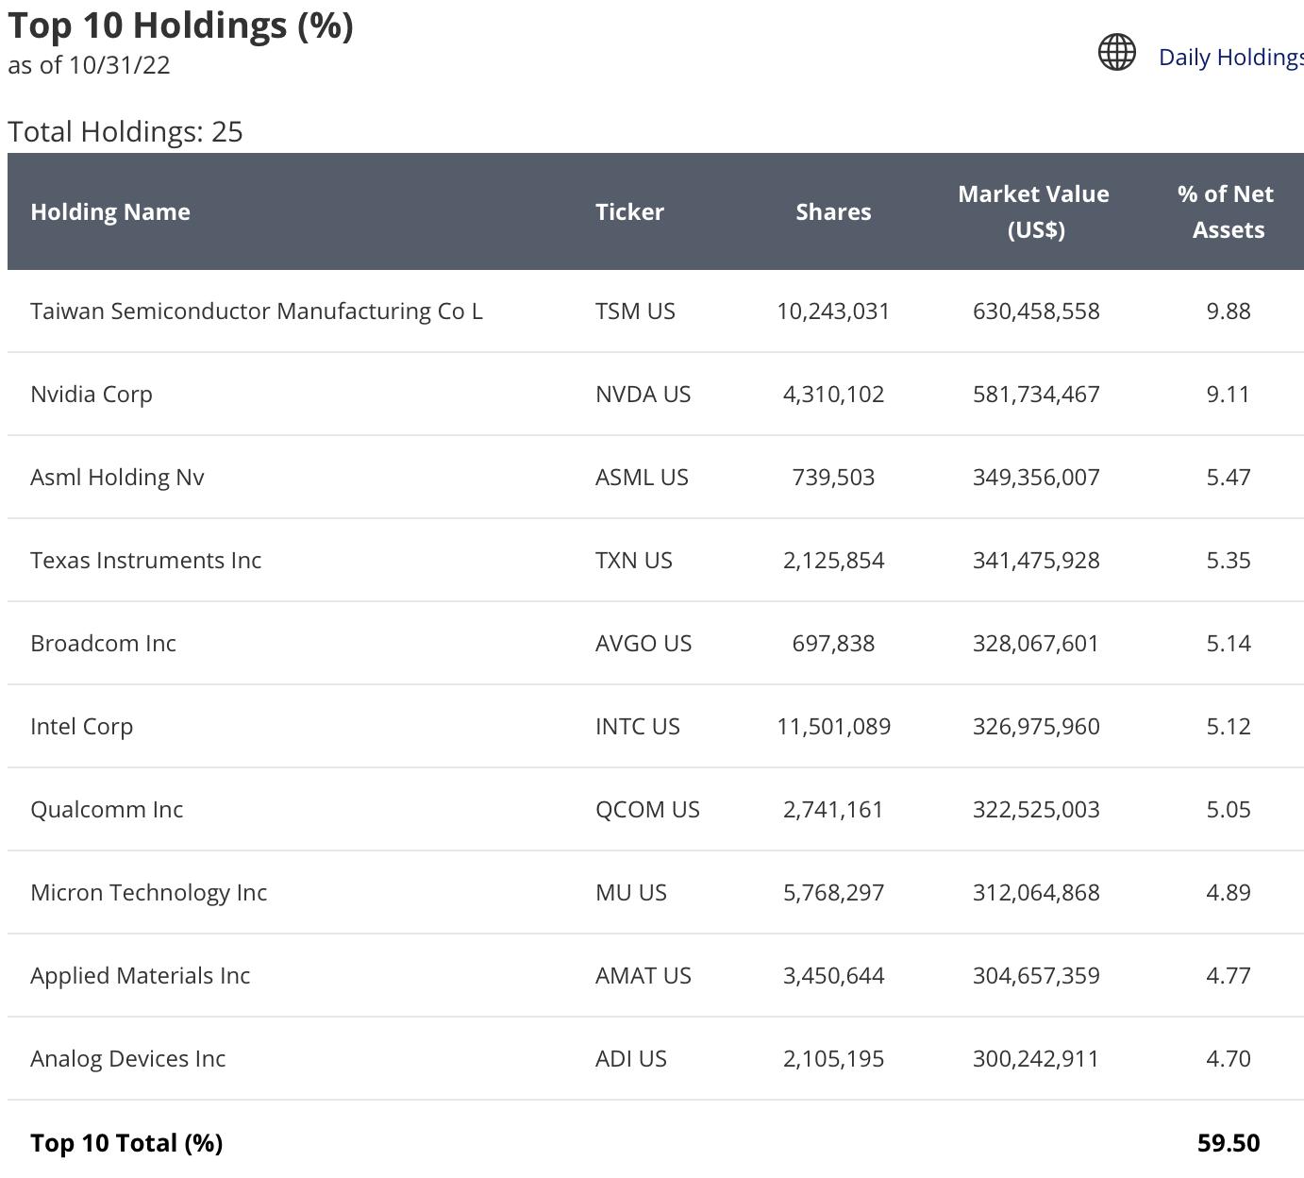Click shares value 4,310,102
Viewport: 1304px width, 1178px height.
tap(833, 395)
